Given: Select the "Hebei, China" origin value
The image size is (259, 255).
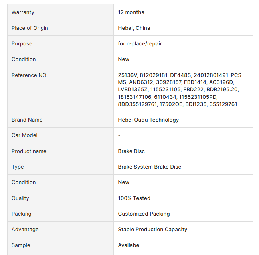Looking at the screenshot, I should 134,28.
